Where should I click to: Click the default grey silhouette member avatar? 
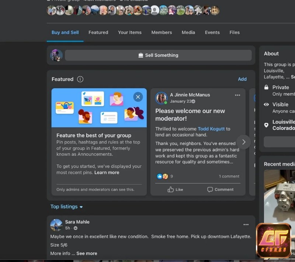155,10
